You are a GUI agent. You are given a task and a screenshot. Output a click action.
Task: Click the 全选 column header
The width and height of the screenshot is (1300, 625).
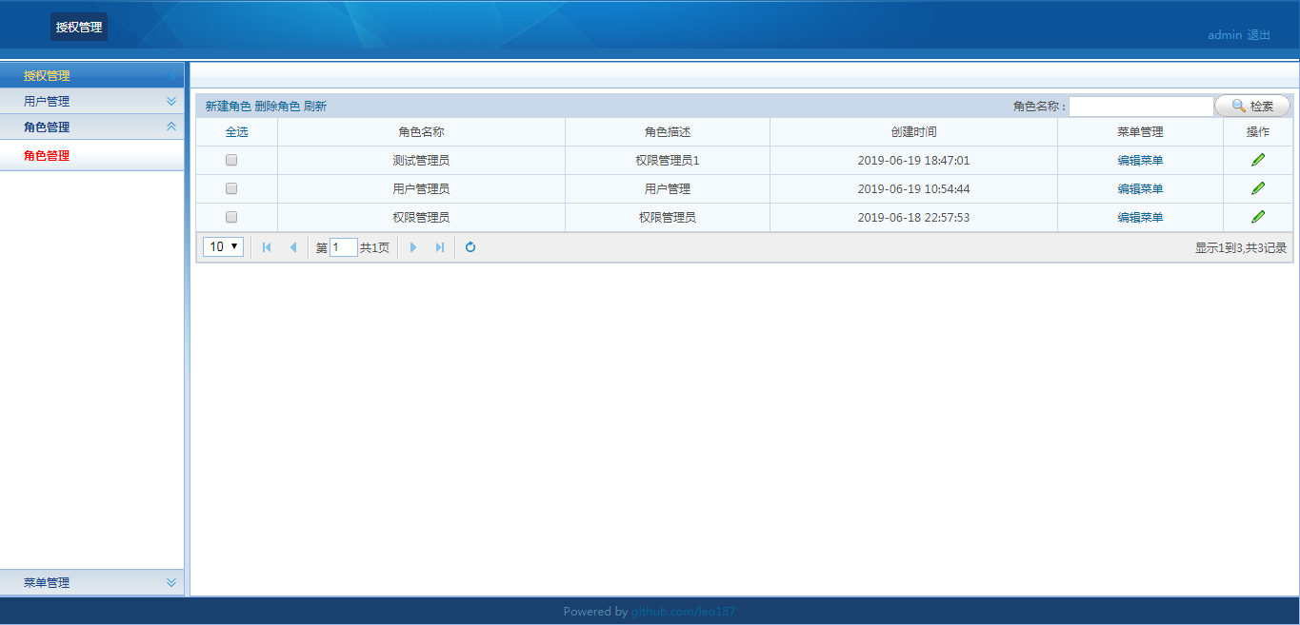point(237,132)
